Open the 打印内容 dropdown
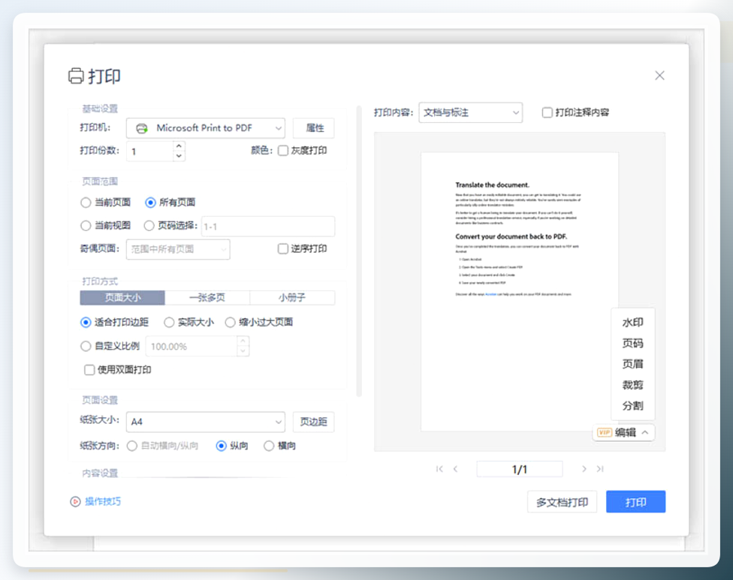 [x=470, y=113]
